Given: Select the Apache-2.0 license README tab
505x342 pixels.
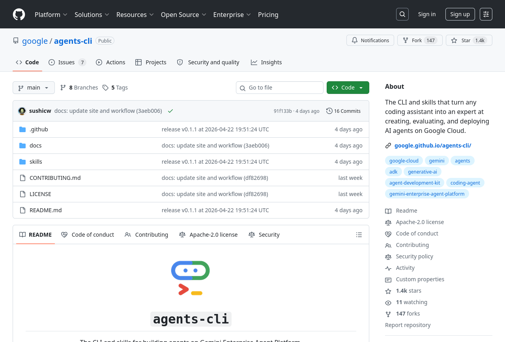Looking at the screenshot, I should pyautogui.click(x=208, y=235).
